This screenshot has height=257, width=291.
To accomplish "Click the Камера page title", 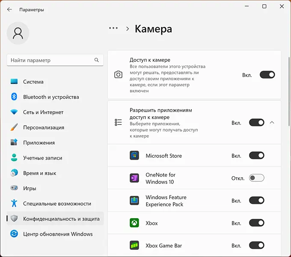I will pyautogui.click(x=153, y=29).
